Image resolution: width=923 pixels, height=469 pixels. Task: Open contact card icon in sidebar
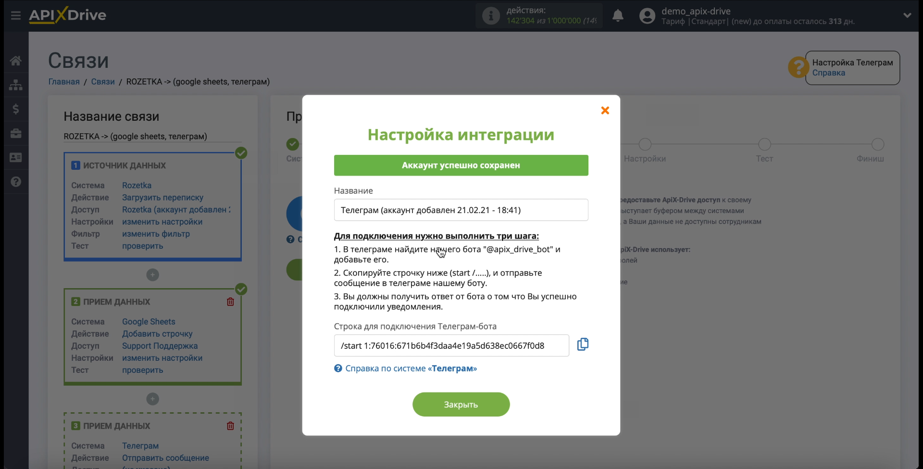click(x=16, y=157)
